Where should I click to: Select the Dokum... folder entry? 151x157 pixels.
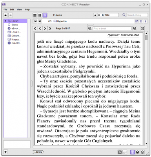[x=16, y=36]
